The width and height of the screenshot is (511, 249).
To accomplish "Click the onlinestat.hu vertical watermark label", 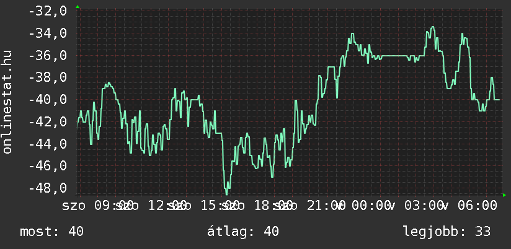I will 7,102.
